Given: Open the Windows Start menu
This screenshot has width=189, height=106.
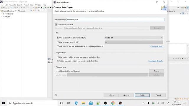Looking at the screenshot, I should tap(4, 103).
